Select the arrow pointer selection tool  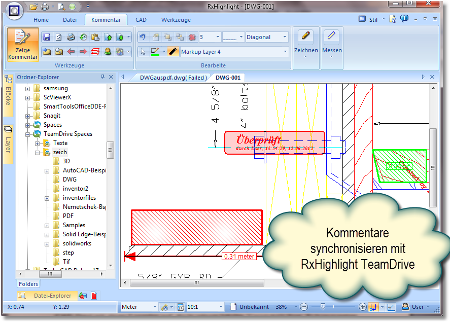coord(143,52)
